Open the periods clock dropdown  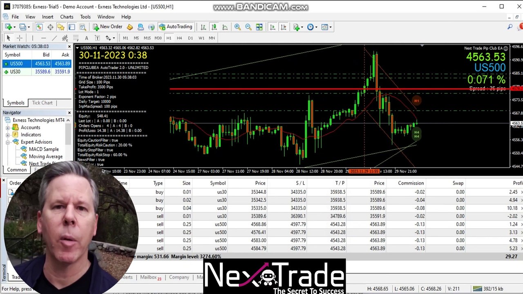coord(312,27)
